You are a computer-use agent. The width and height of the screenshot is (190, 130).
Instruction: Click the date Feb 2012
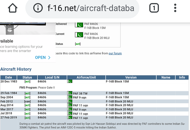tap(7, 101)
